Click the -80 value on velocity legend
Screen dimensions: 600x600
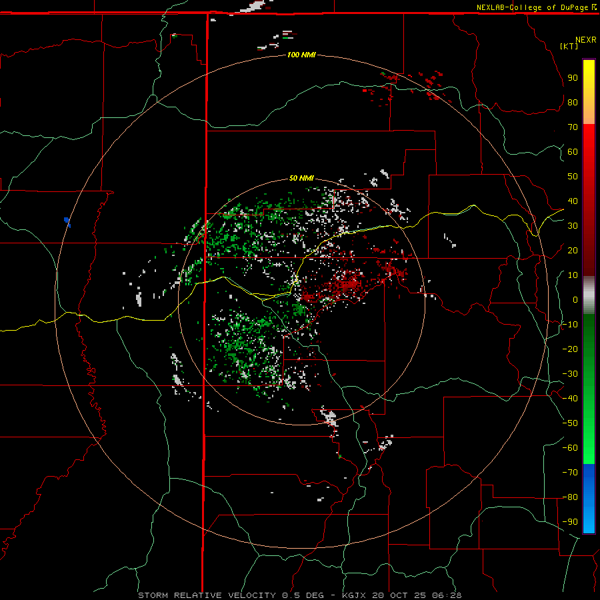570,497
